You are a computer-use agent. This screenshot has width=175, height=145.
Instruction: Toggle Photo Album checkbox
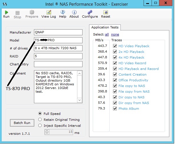coord(115,108)
